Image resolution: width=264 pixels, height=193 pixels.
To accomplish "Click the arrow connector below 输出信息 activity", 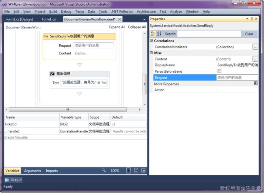I will [x=80, y=94].
